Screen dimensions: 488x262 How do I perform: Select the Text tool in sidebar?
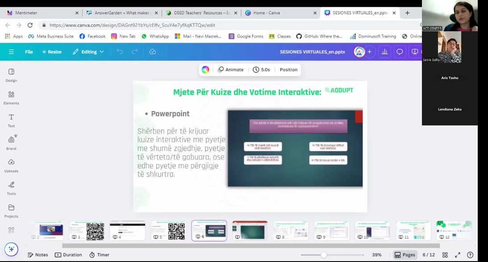11,120
